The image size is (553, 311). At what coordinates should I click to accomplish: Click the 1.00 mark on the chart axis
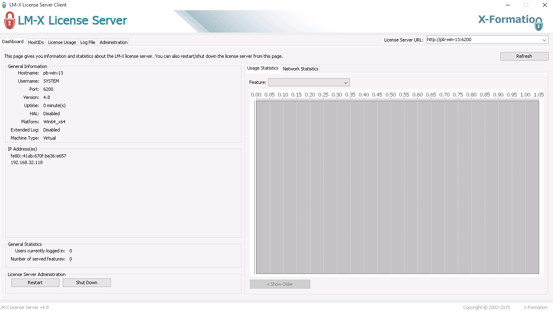click(x=525, y=94)
